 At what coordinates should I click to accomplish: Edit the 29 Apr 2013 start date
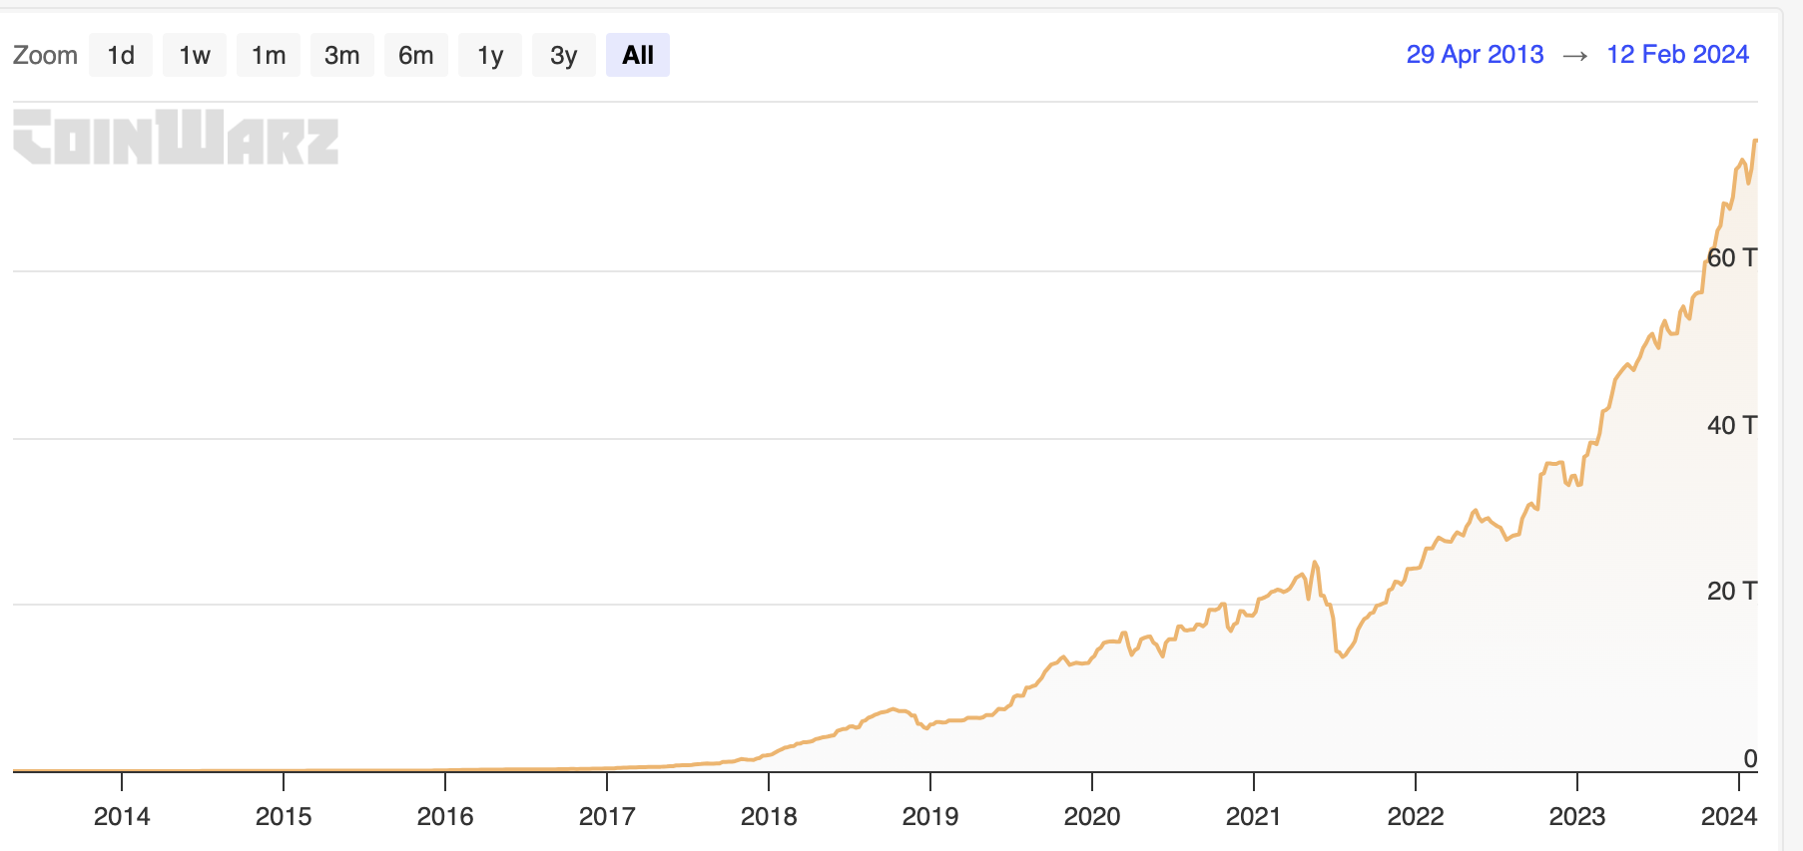click(x=1475, y=54)
